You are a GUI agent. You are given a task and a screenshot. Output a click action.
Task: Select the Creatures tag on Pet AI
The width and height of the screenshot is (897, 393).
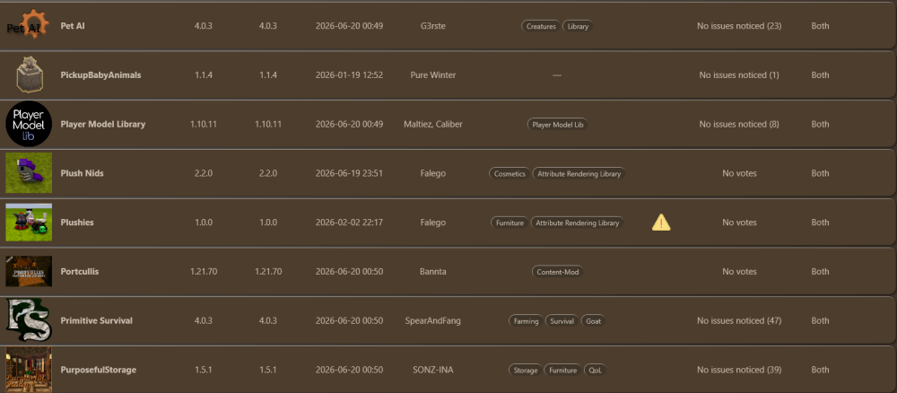coord(541,26)
